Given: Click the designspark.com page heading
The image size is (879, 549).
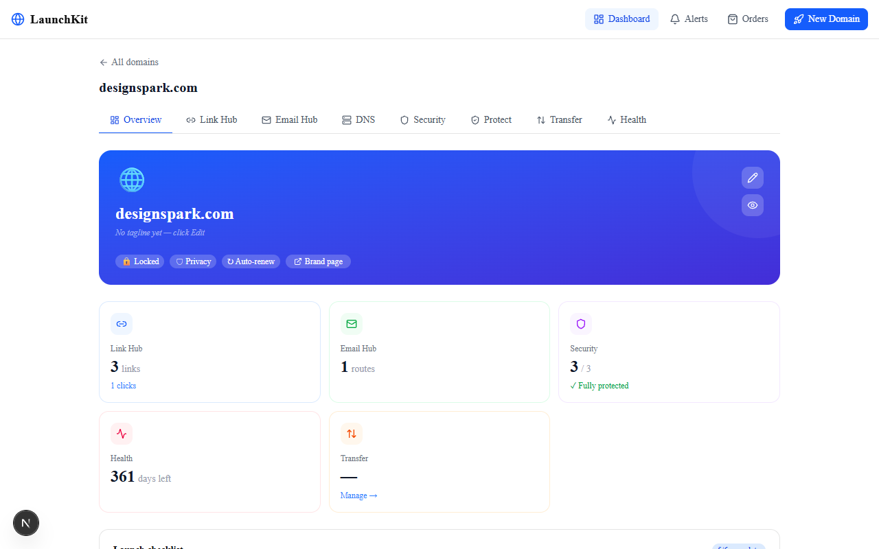Looking at the screenshot, I should (x=148, y=88).
